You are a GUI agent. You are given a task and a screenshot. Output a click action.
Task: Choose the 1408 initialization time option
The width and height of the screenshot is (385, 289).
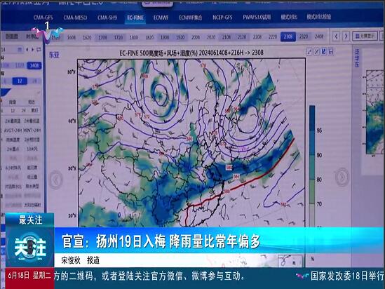point(34,65)
